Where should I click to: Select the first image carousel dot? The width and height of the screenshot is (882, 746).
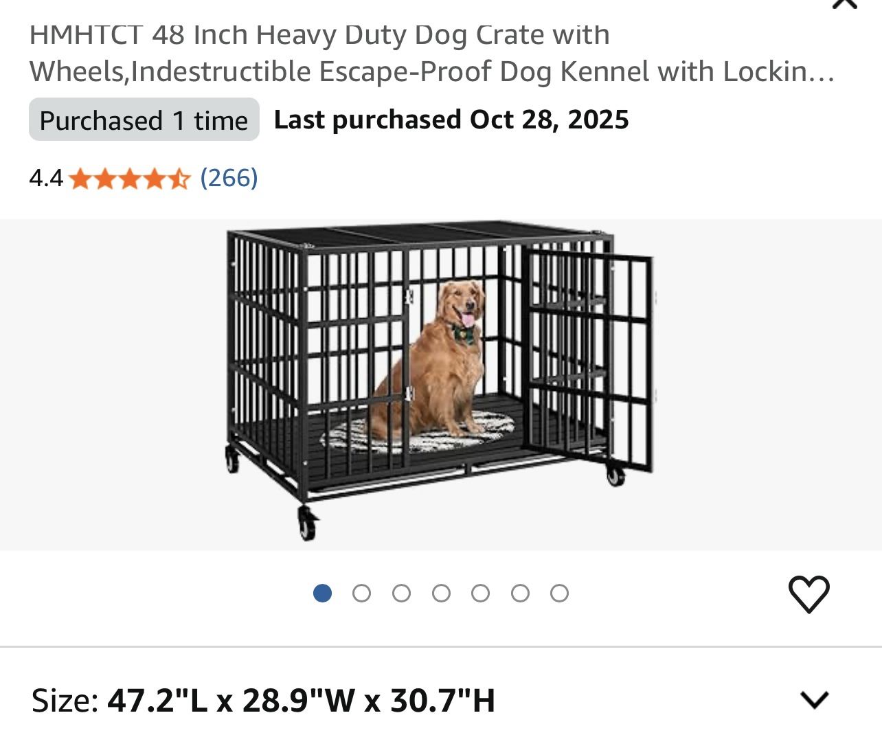(x=322, y=594)
